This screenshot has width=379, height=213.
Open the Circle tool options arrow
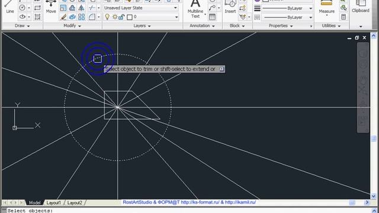coord(29,8)
